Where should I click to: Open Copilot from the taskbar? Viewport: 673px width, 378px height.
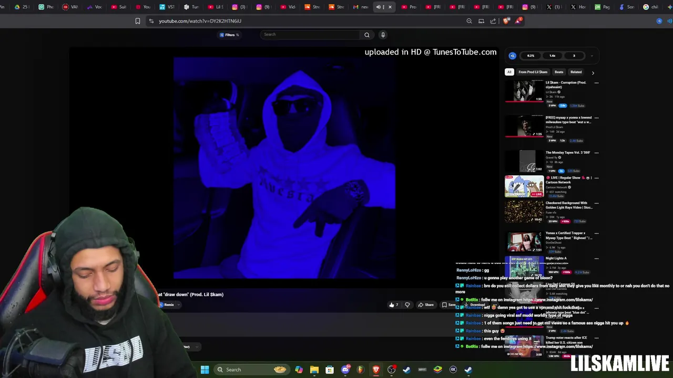tap(299, 370)
